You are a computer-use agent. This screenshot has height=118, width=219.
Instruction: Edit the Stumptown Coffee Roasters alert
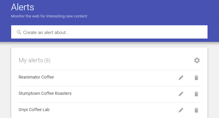tap(181, 94)
